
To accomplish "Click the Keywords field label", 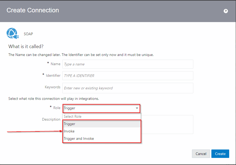I will click(x=52, y=87).
